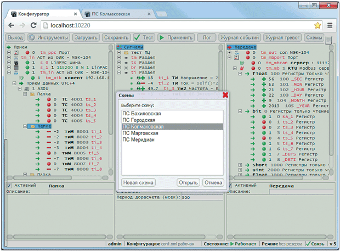Image resolution: width=340 pixels, height=251 pixels.
Task: Collapse the highlighted Папка node
Action: [x=25, y=126]
